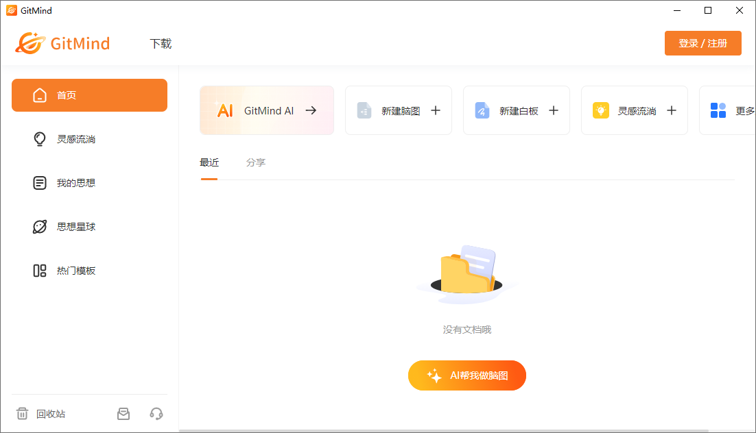Image resolution: width=756 pixels, height=433 pixels.
Task: Click the template grid icon beside 热门模板
Action: [x=40, y=271]
